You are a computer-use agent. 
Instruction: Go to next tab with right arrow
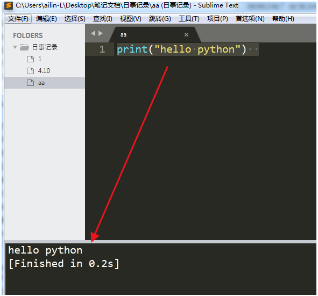point(101,33)
